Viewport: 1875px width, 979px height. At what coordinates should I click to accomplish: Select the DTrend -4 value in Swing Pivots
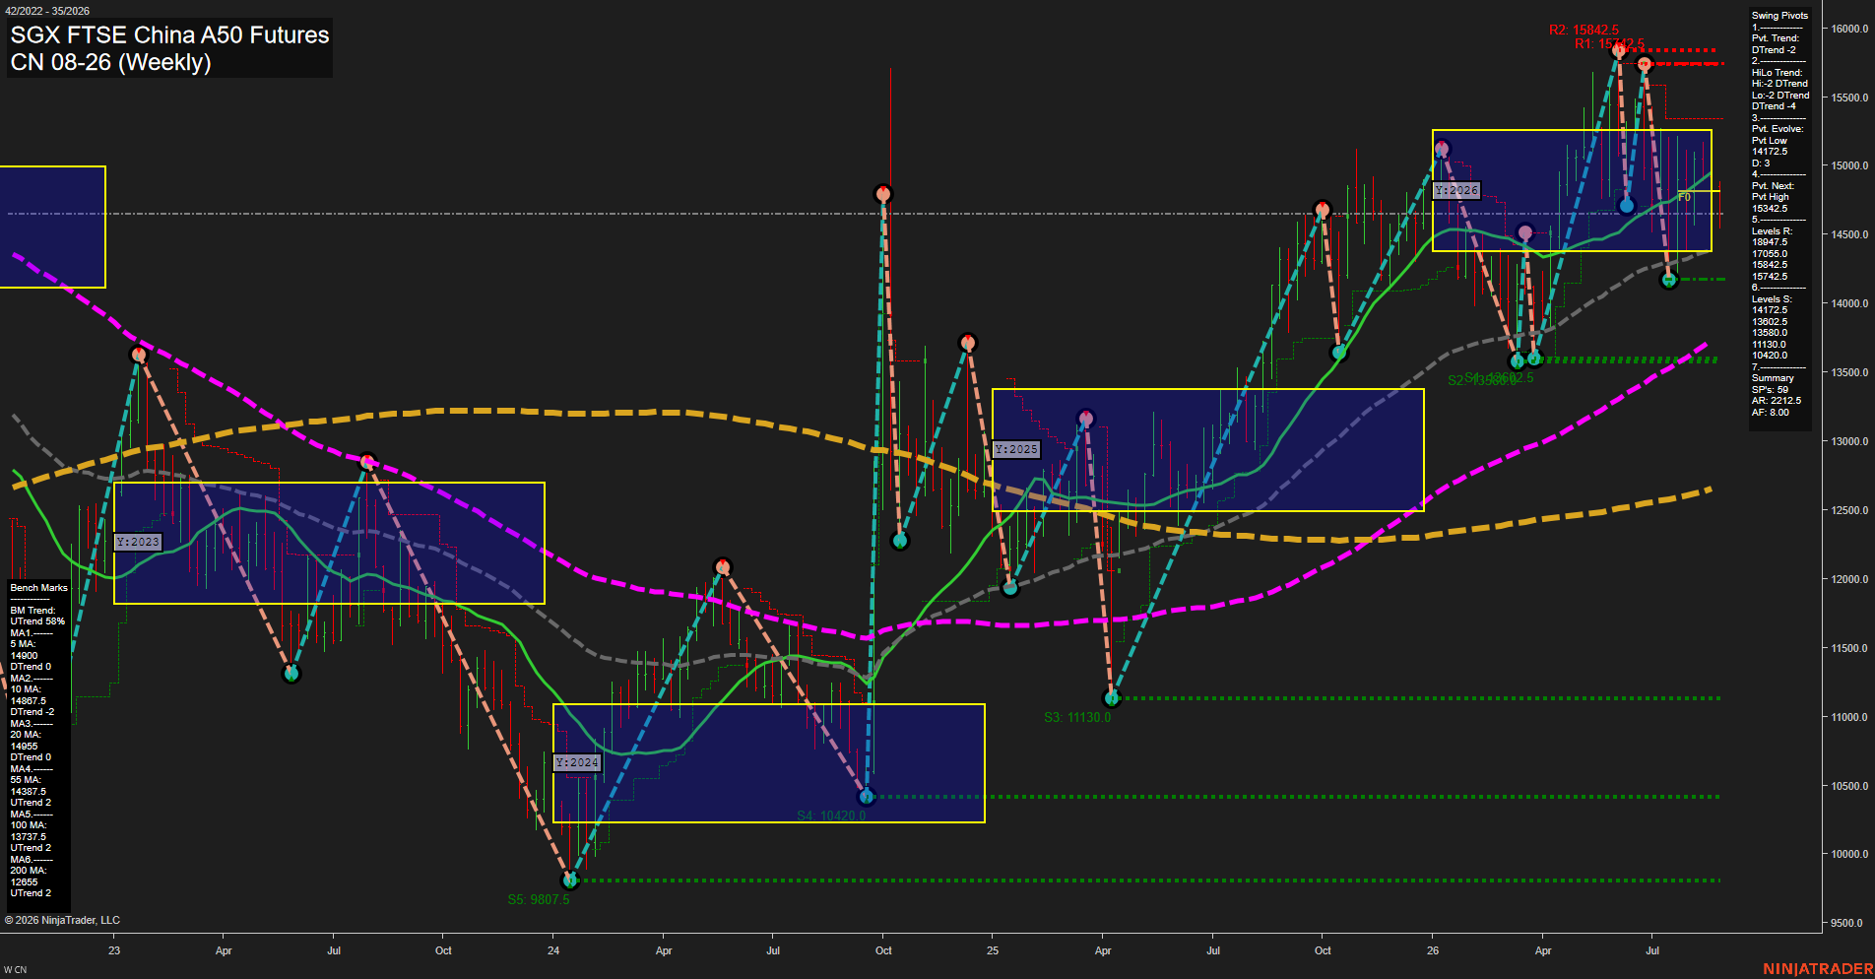coord(1774,106)
